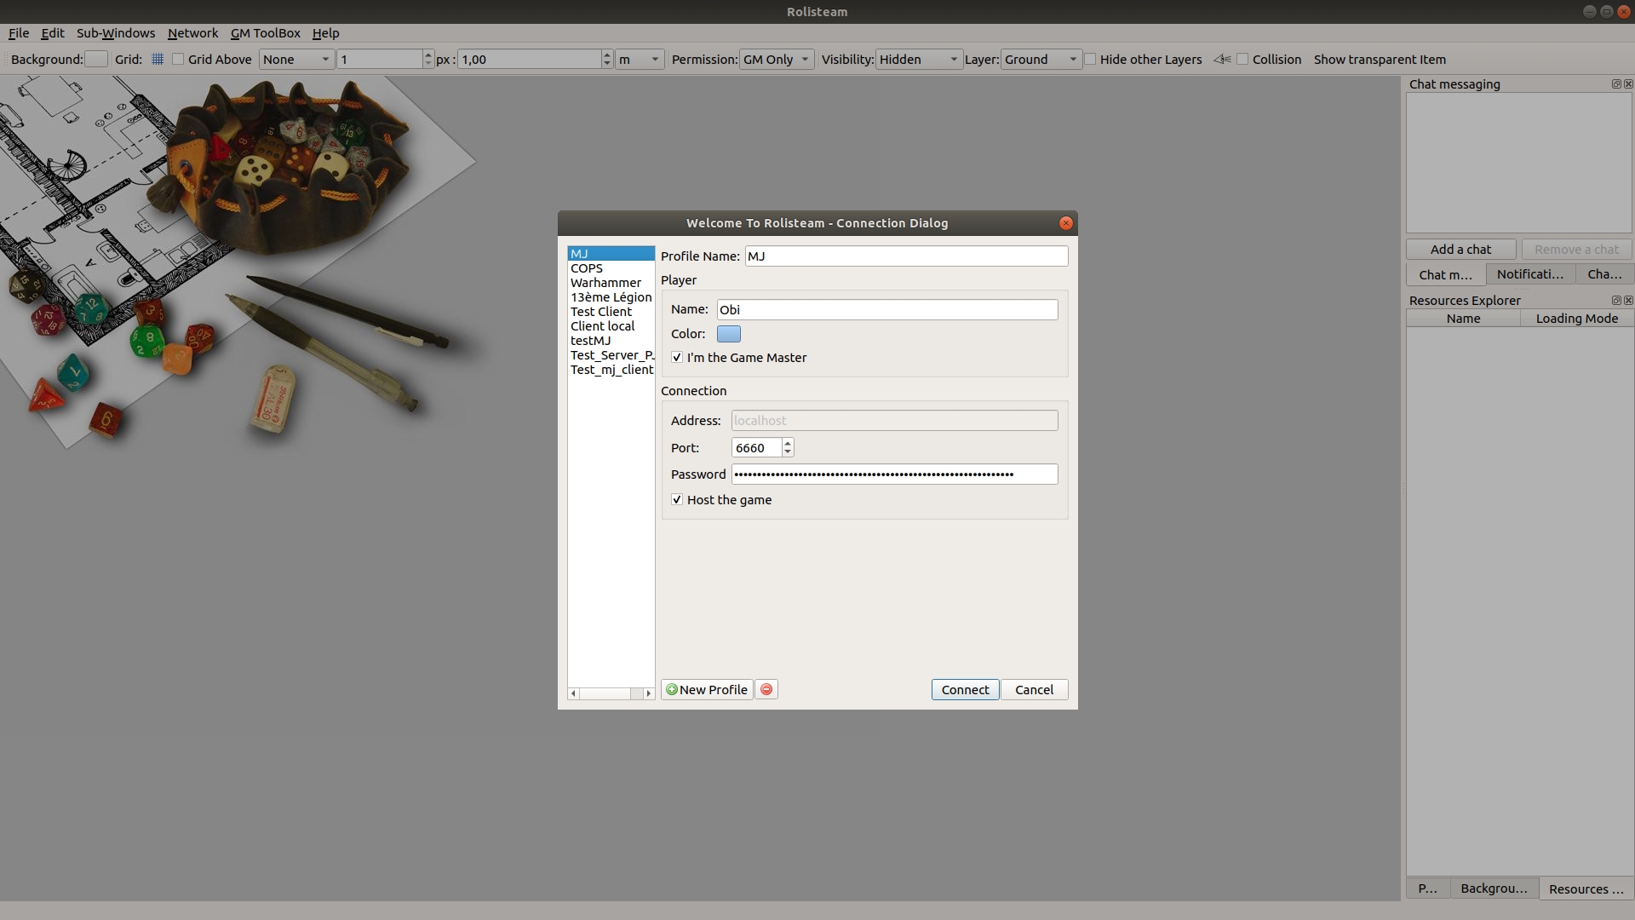Float the Chat messaging panel
The width and height of the screenshot is (1635, 920).
tap(1615, 84)
